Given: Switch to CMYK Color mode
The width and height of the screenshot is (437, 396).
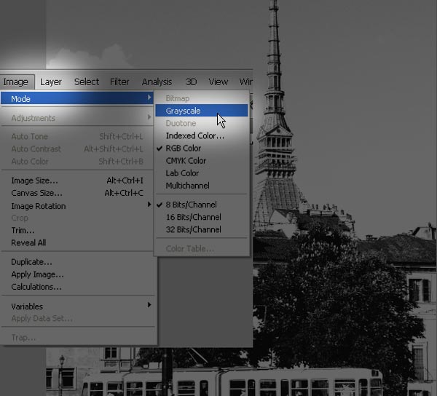Looking at the screenshot, I should (x=202, y=161).
